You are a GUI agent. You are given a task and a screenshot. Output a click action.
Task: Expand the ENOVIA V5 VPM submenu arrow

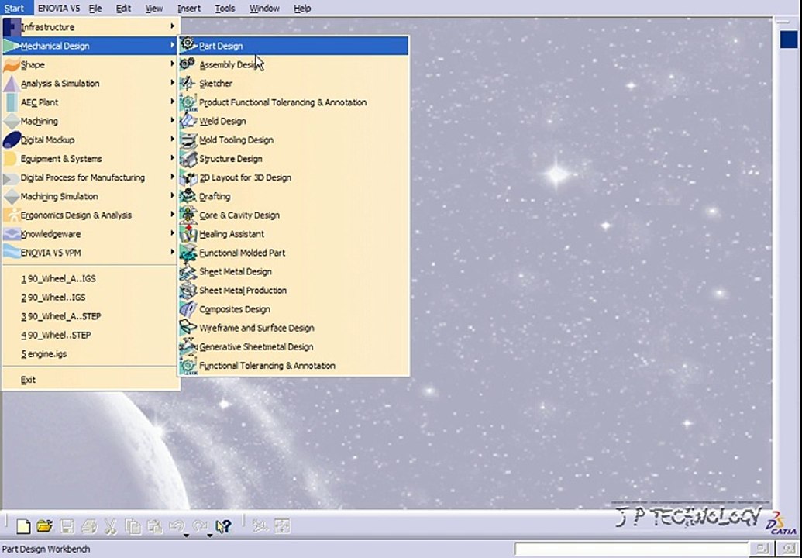click(172, 252)
